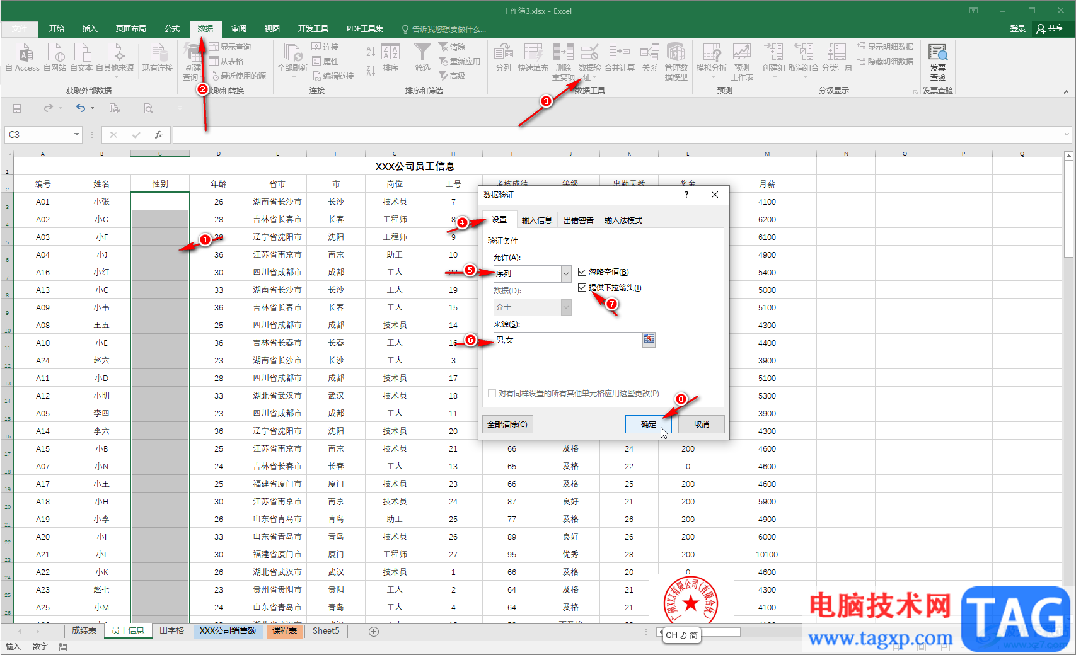
Task: Select cell containing 小张
Action: pos(101,202)
